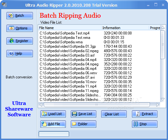Click horizontal scrollbar left arrow

click(41, 105)
